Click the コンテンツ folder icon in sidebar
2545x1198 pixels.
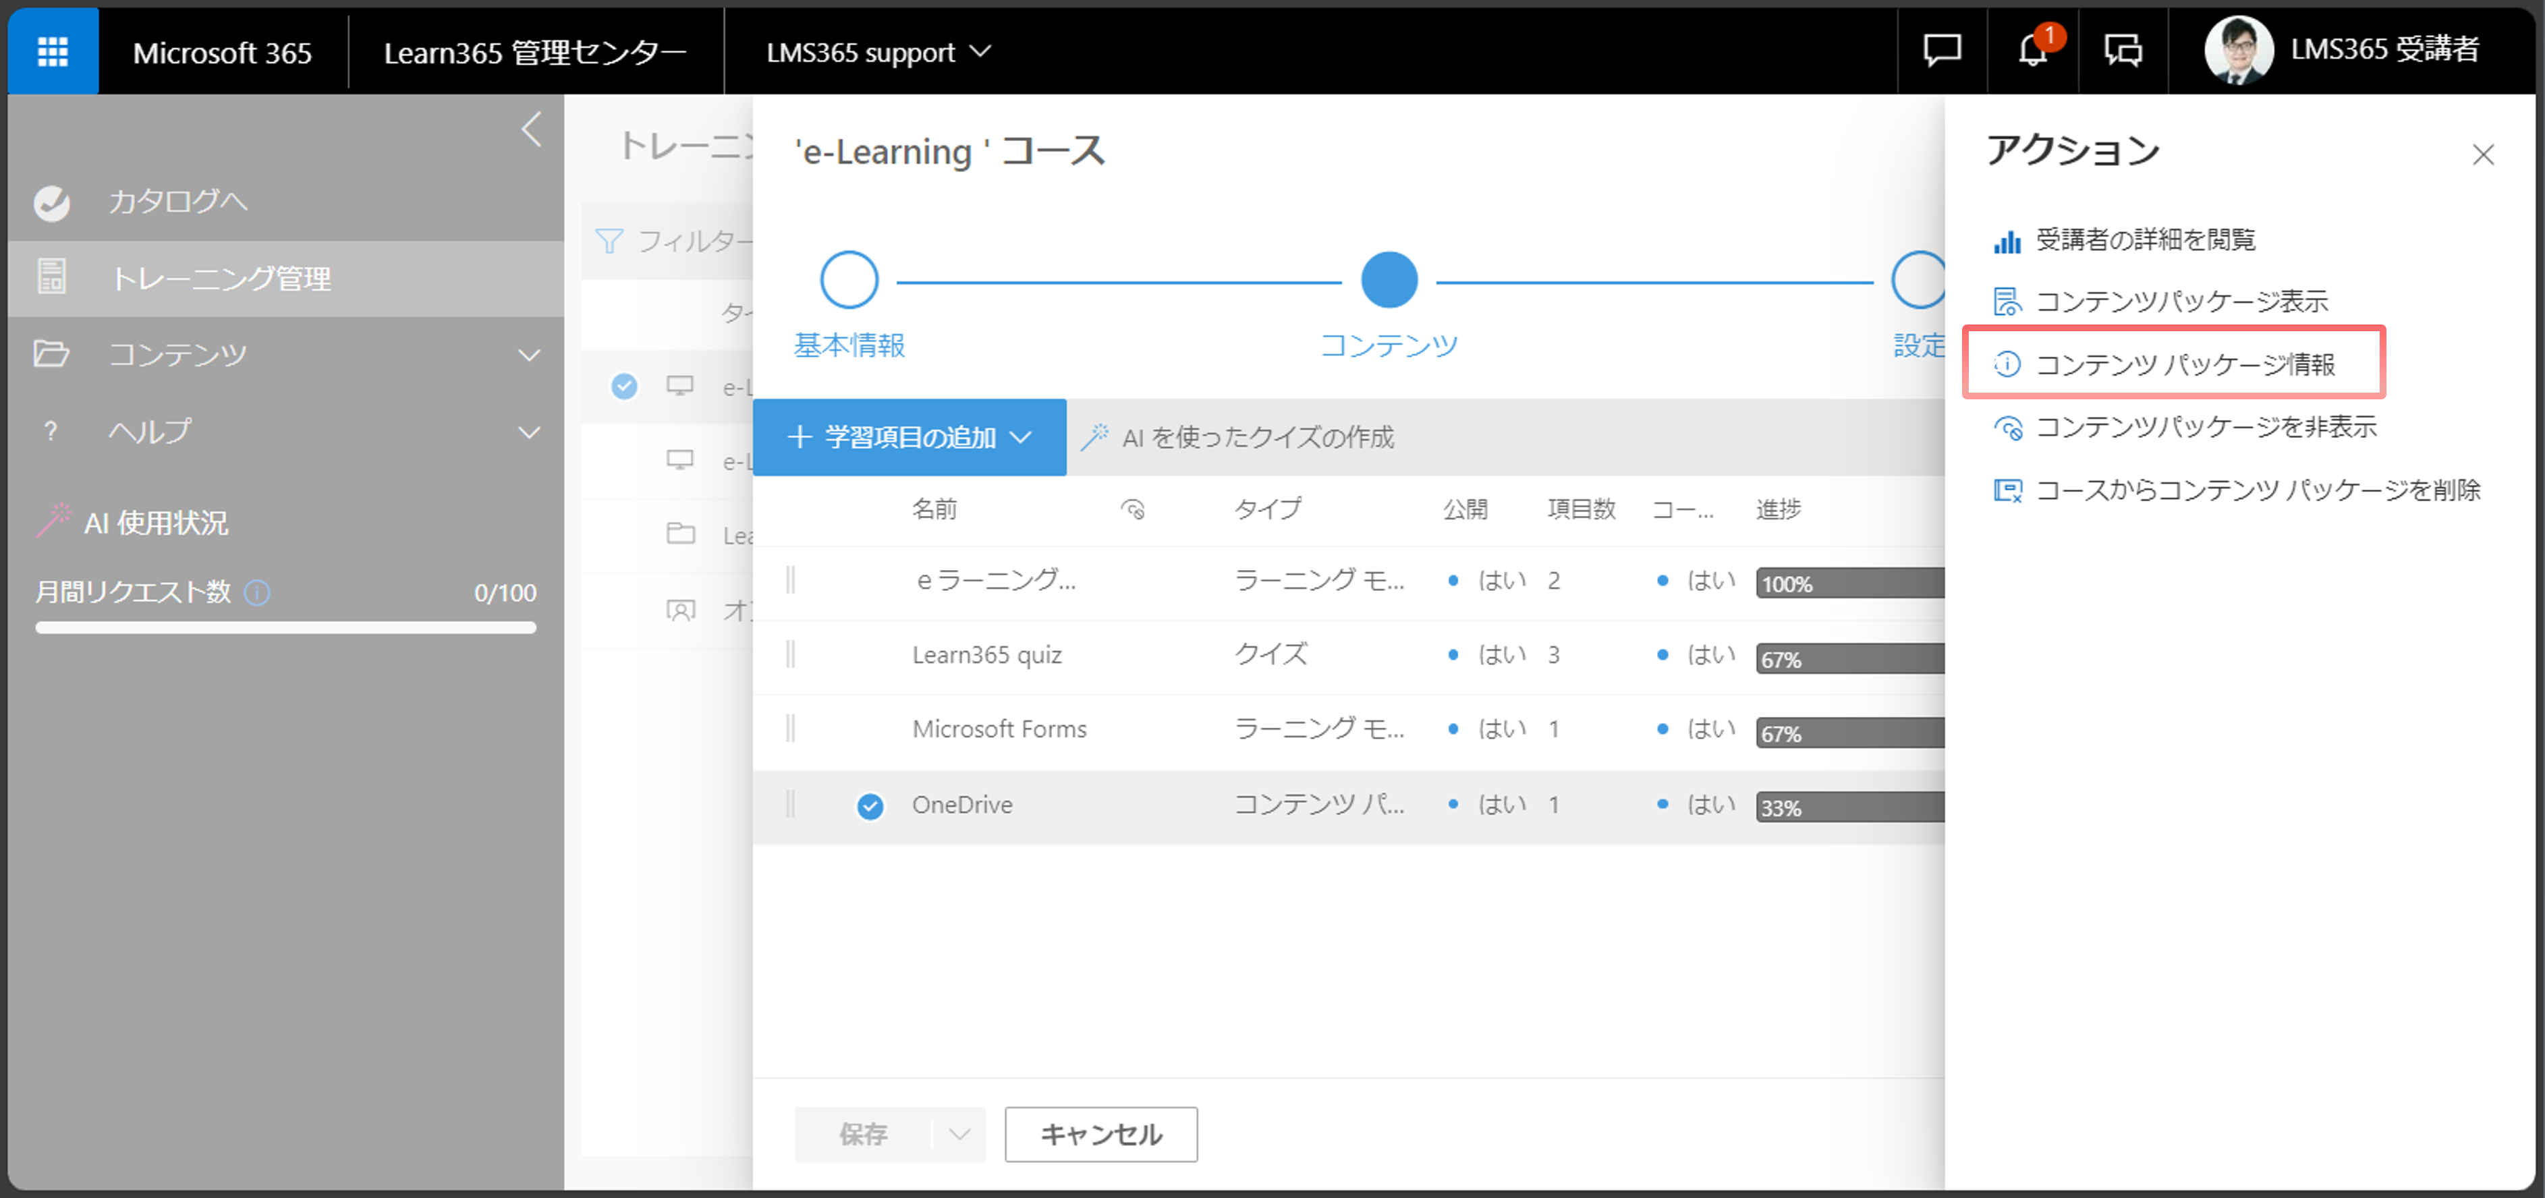tap(51, 353)
